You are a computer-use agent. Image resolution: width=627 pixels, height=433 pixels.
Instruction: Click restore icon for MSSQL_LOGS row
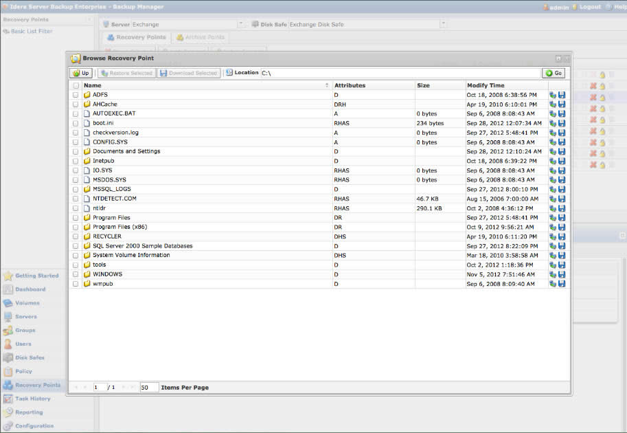[553, 189]
